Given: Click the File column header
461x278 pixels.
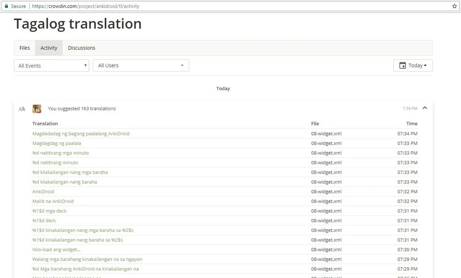Looking at the screenshot, I should 315,124.
